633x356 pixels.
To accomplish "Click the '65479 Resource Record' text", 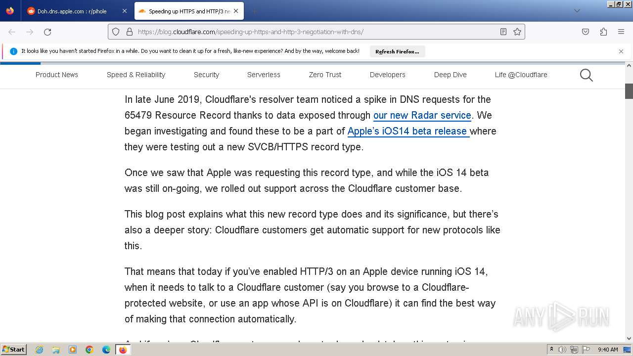I will tap(178, 115).
